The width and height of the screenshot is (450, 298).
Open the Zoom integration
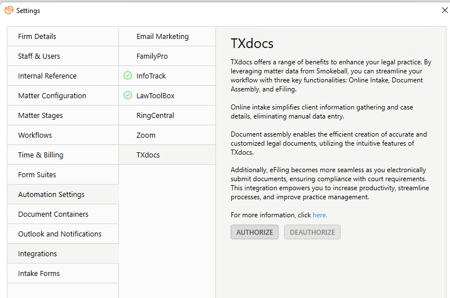coord(167,135)
